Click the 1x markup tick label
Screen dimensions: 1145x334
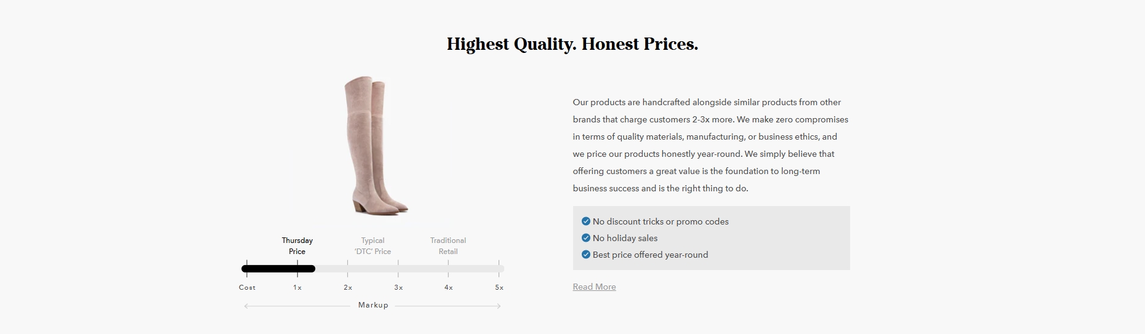pos(297,287)
